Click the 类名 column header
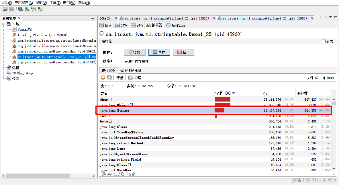 click(156, 93)
